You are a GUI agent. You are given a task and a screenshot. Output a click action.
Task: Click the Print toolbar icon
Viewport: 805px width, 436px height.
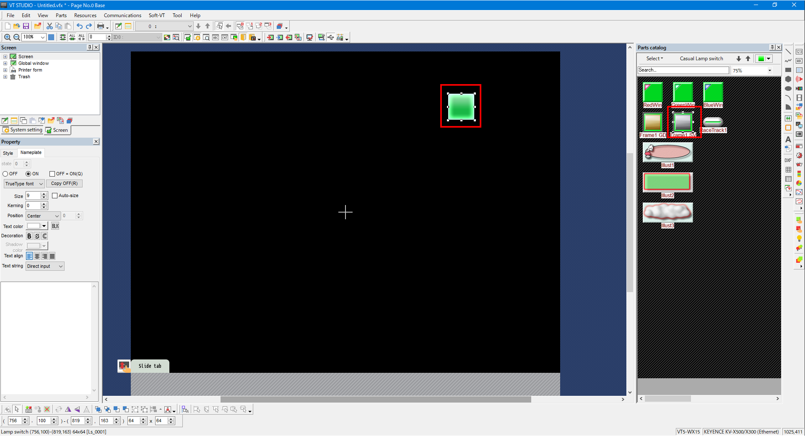tap(101, 26)
